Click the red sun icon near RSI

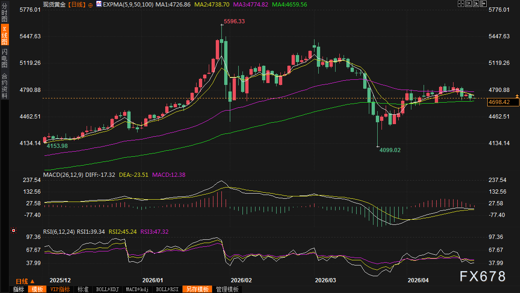[x=14, y=230]
